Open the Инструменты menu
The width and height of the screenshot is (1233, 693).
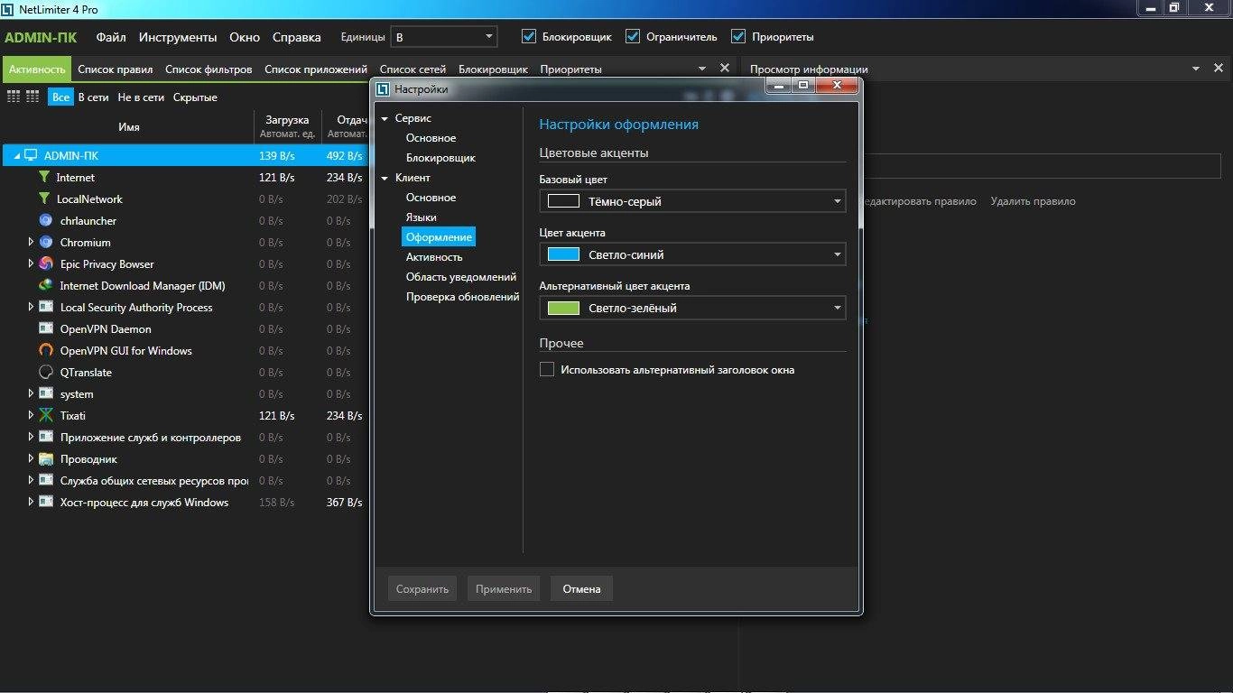click(178, 37)
